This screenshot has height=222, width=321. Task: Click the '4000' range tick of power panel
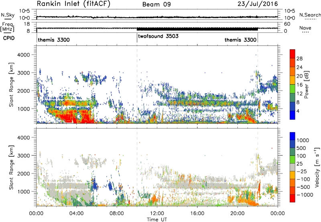24,55
